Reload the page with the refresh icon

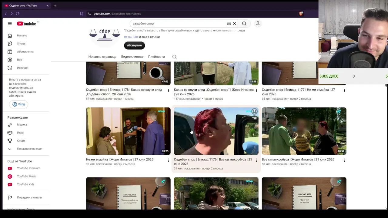pos(18,14)
